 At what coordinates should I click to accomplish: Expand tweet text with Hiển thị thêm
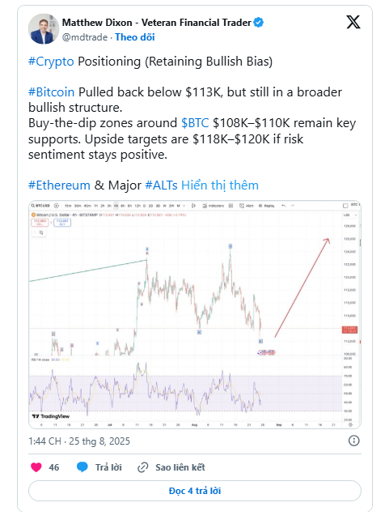click(x=220, y=185)
